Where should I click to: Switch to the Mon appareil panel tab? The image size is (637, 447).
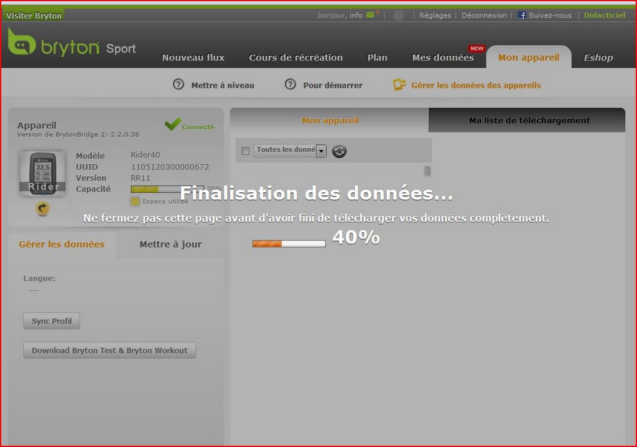[x=330, y=120]
